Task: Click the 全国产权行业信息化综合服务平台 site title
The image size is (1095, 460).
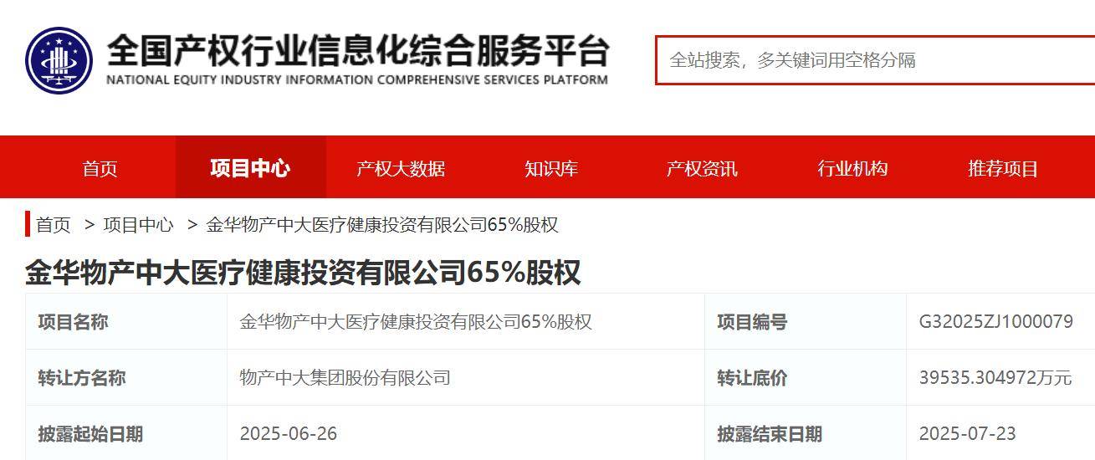Action: click(x=358, y=51)
